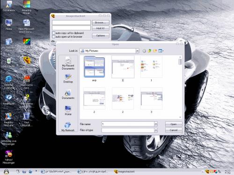
Task: Select My Network in places bar
Action: 68,127
